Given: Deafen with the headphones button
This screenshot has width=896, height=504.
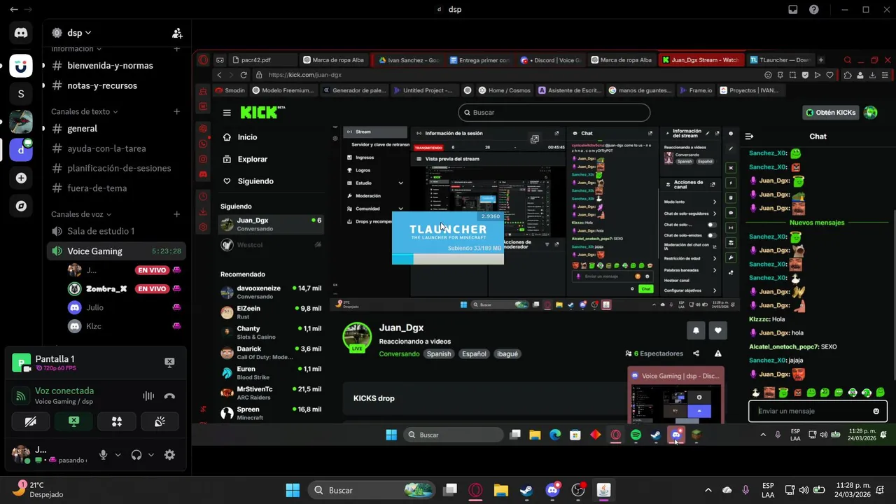Looking at the screenshot, I should pos(136,455).
